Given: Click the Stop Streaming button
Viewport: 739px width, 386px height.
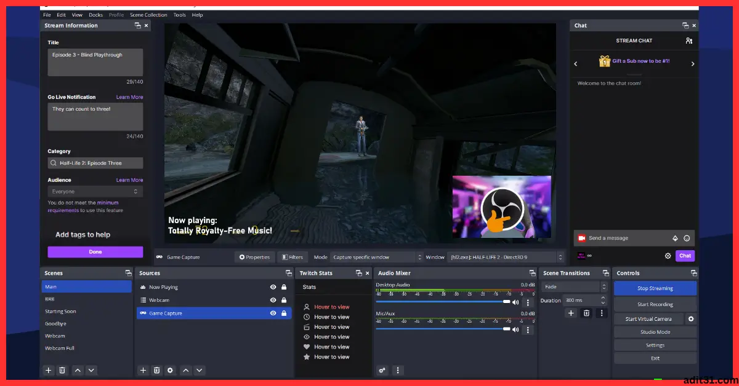Looking at the screenshot, I should pyautogui.click(x=655, y=288).
